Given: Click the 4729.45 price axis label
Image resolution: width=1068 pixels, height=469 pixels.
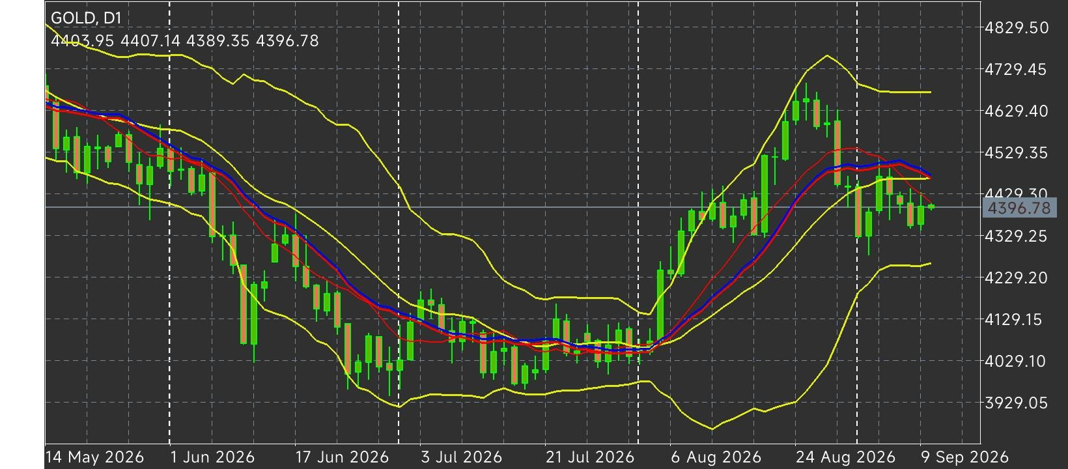Looking at the screenshot, I should point(1017,69).
